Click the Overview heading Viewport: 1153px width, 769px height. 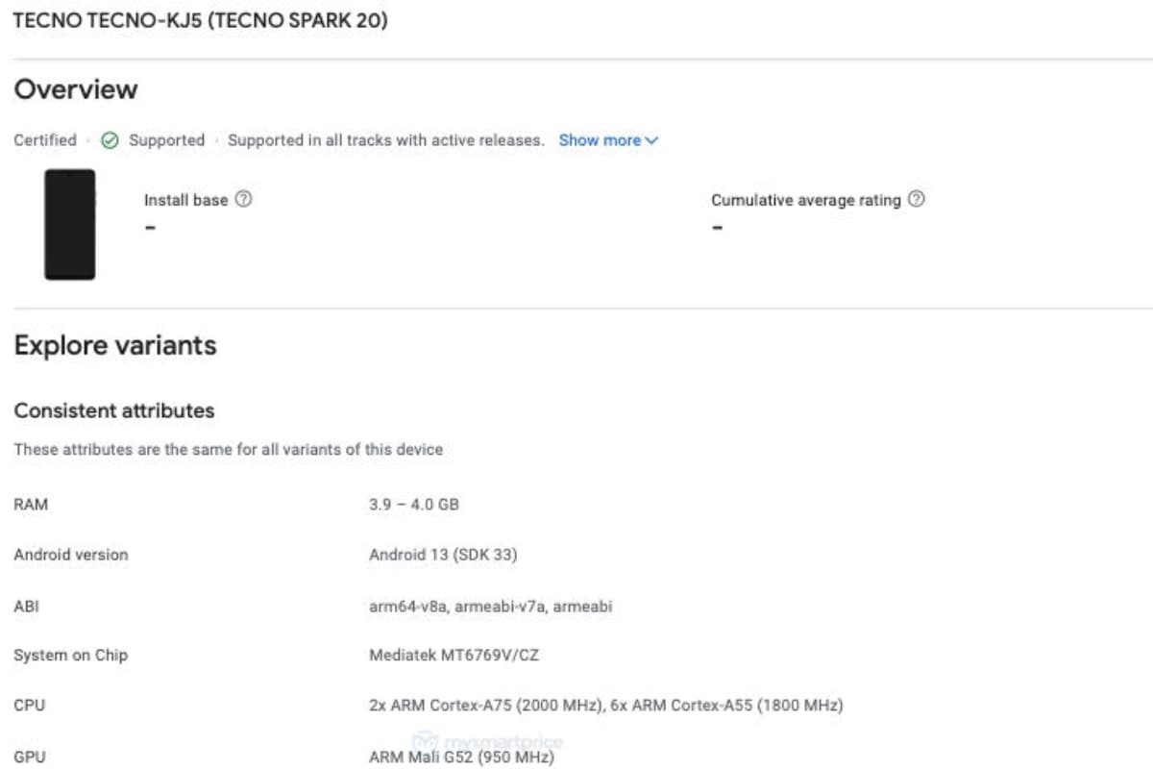coord(76,89)
